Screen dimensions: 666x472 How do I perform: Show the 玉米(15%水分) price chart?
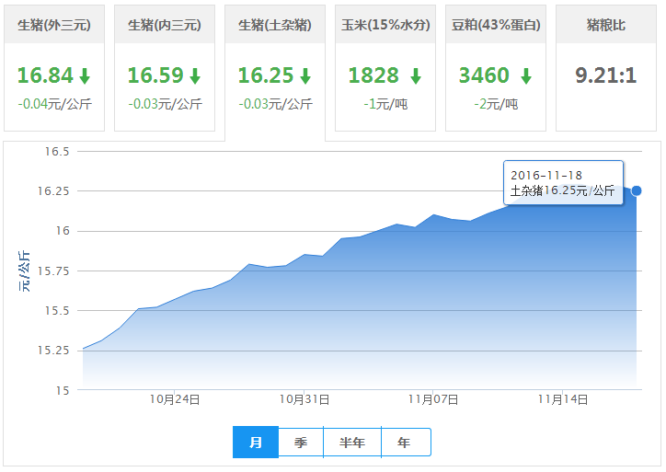(385, 25)
